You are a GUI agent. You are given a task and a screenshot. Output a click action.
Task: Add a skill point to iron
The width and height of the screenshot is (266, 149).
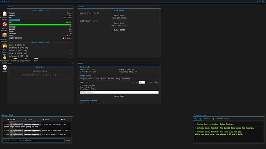click(70, 45)
